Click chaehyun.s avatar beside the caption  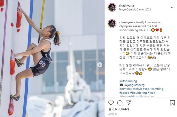pos(112,24)
